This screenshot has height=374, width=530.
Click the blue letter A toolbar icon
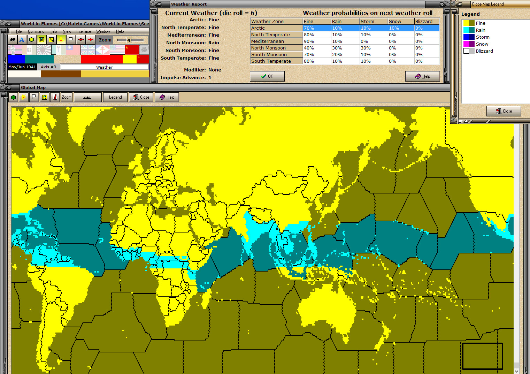pos(22,40)
